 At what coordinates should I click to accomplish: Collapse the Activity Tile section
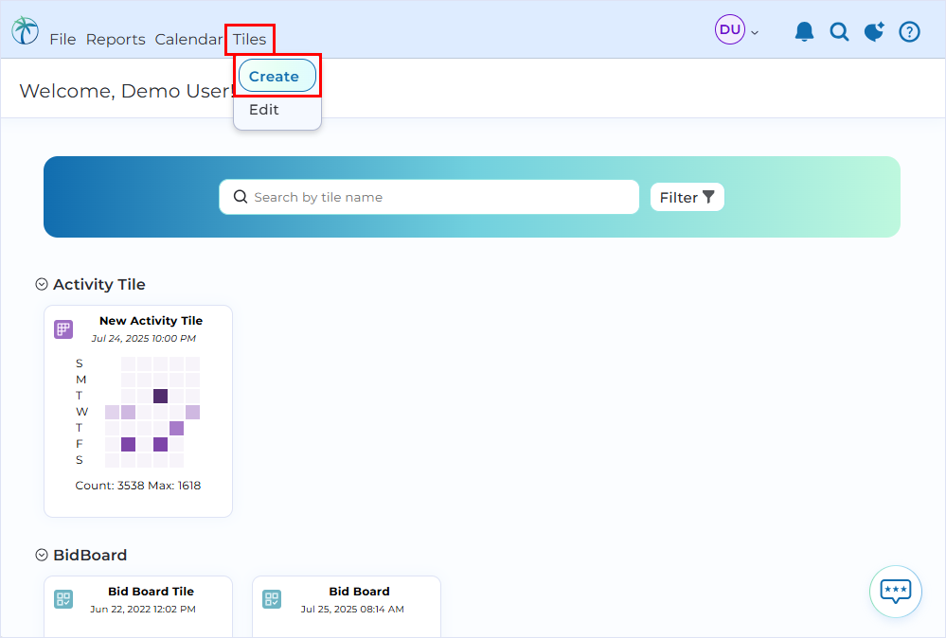tap(41, 283)
